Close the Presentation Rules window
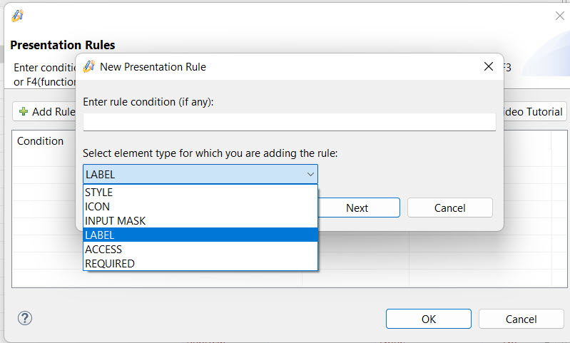 [560, 16]
